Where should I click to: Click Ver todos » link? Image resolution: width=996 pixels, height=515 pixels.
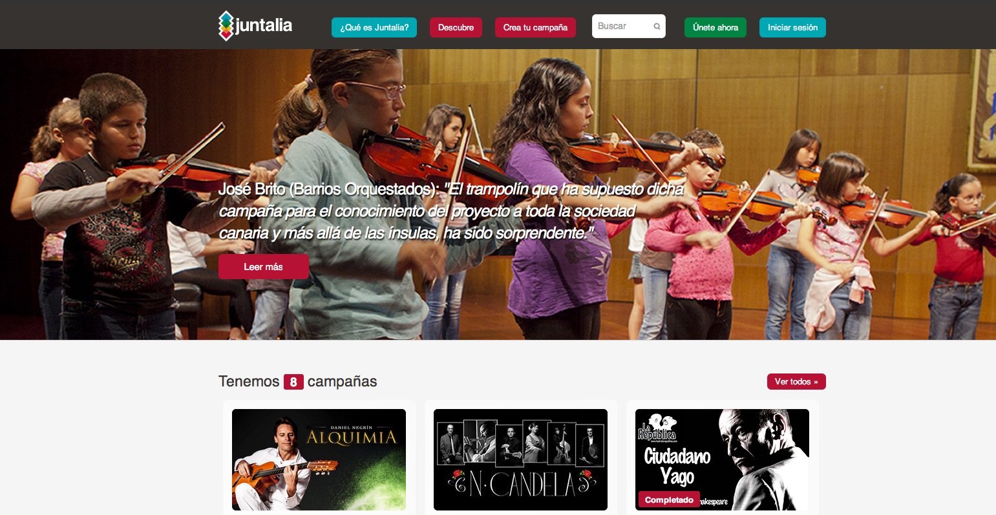[x=796, y=381]
